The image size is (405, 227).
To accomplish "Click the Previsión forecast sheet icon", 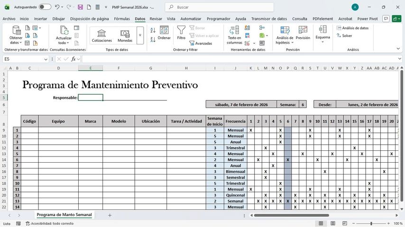I will point(303,33).
